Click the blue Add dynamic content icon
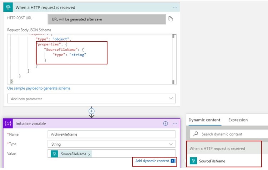 click(173, 161)
